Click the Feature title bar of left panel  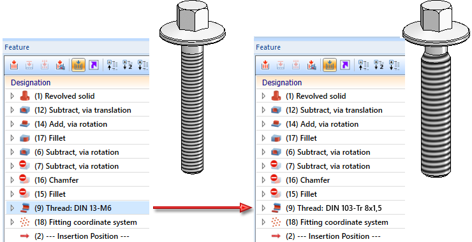coord(76,47)
